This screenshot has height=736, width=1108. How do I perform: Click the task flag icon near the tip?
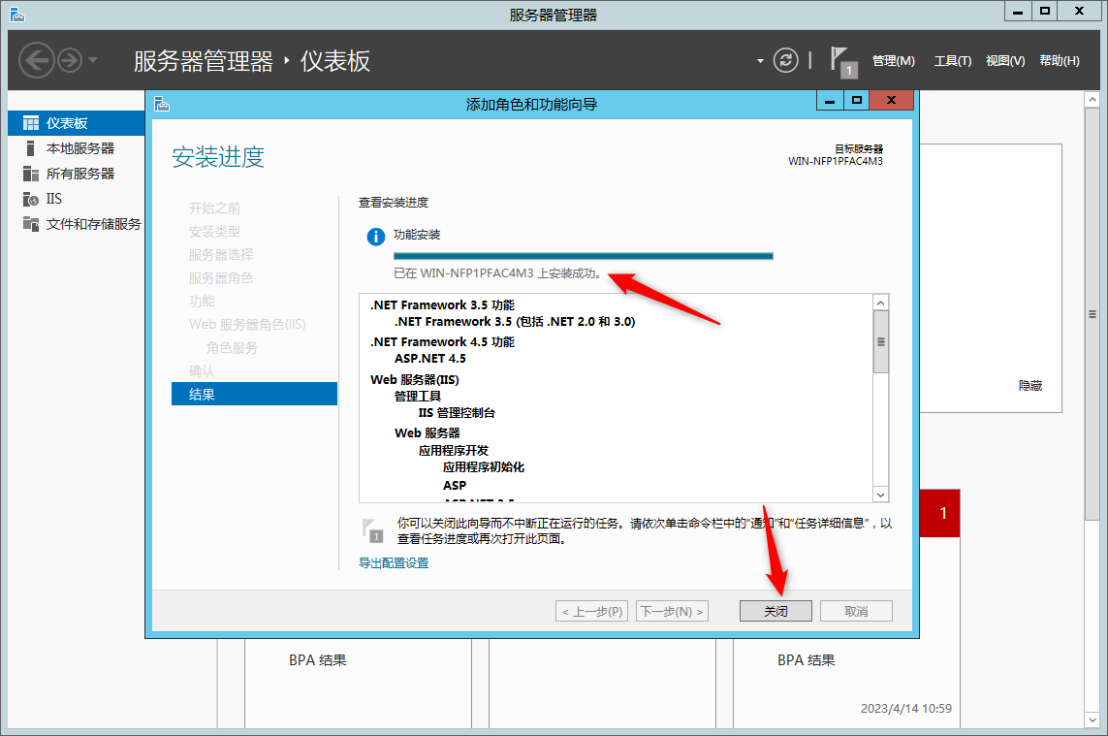click(x=372, y=531)
